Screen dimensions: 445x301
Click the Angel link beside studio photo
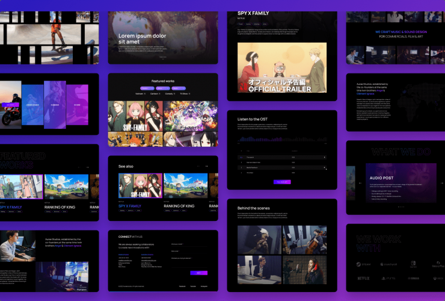[58, 246]
